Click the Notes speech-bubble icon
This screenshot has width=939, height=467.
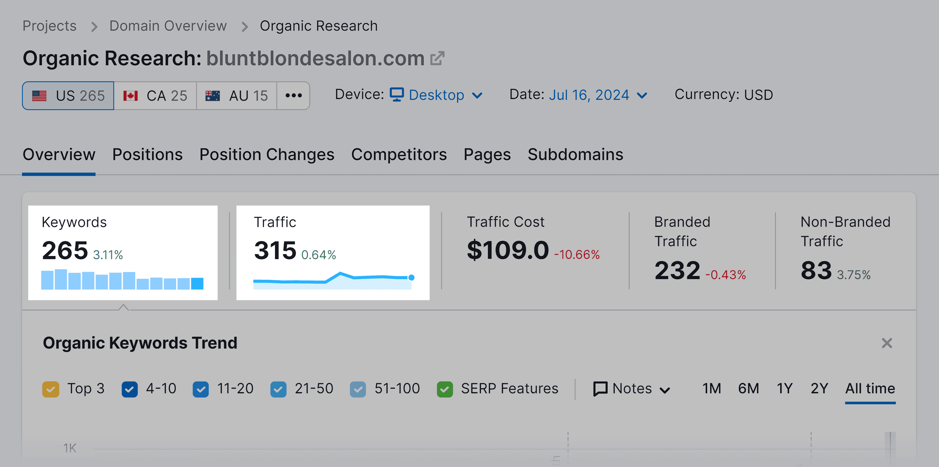600,389
